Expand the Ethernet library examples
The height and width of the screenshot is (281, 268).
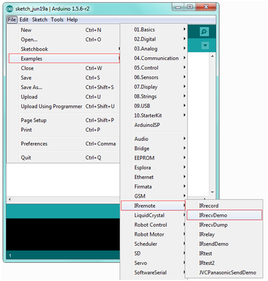point(154,177)
